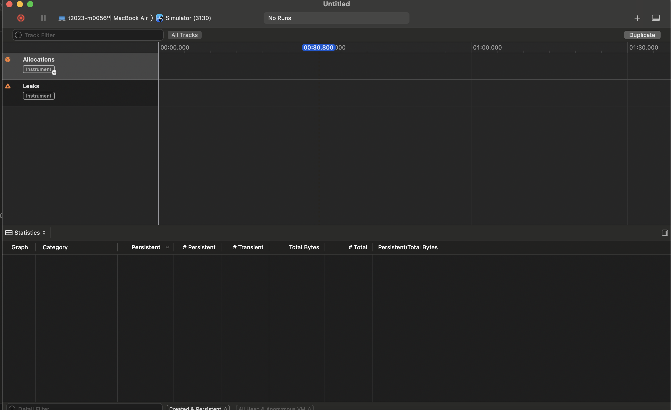
Task: Click the Statistics table grid icon
Action: (9, 233)
